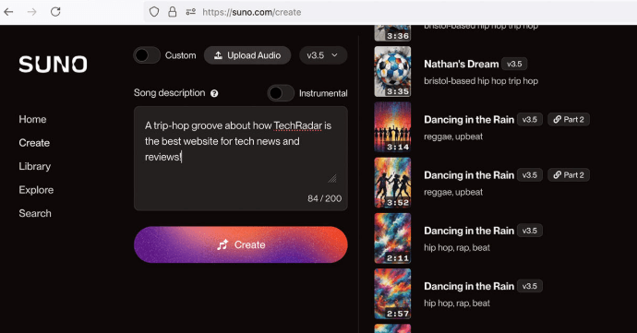The image size is (637, 333).
Task: Play Nathan's Dream soccer ball thumbnail
Action: [392, 71]
